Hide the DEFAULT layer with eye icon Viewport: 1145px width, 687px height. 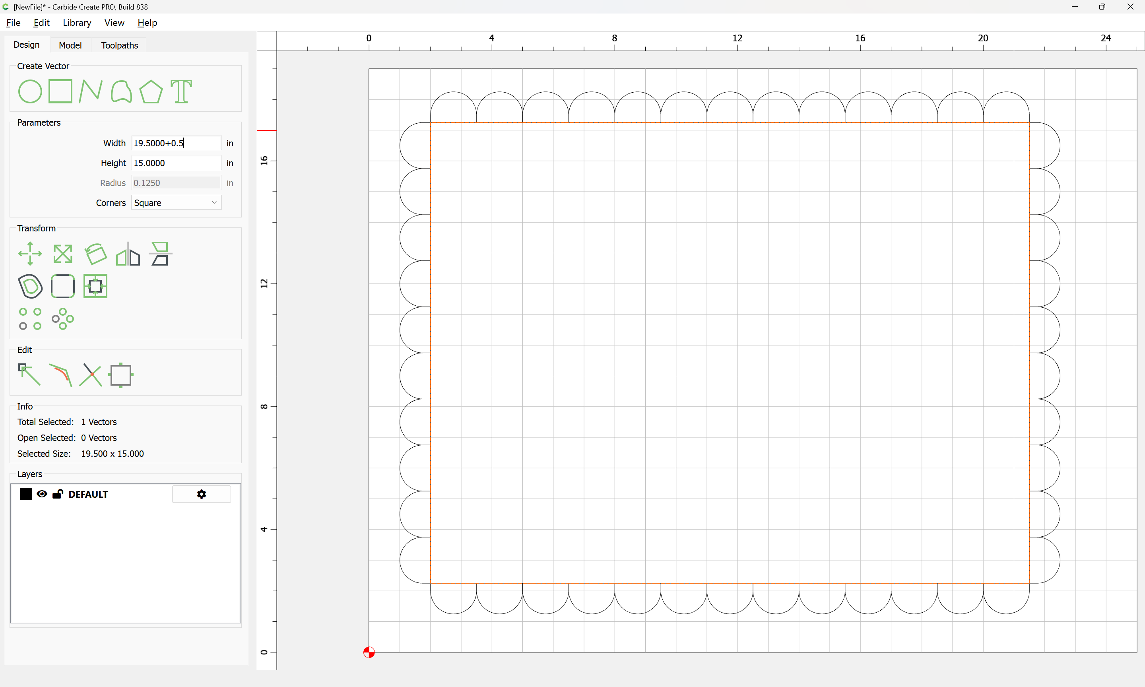tap(42, 494)
